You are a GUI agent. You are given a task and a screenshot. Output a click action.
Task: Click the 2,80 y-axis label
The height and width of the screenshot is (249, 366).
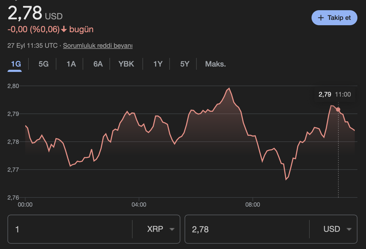pyautogui.click(x=13, y=86)
